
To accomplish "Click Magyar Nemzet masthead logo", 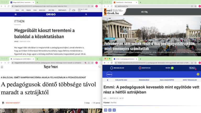I will (51, 67).
